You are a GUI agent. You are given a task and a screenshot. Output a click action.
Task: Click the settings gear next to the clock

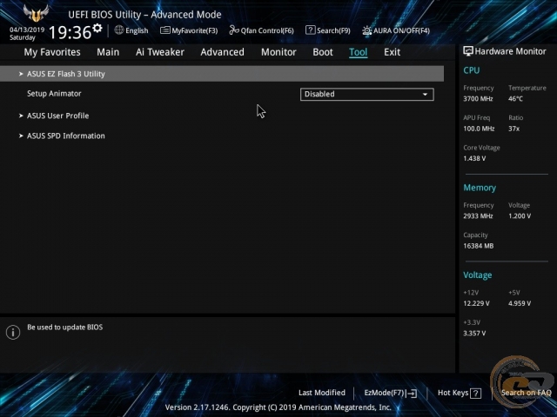pyautogui.click(x=97, y=28)
